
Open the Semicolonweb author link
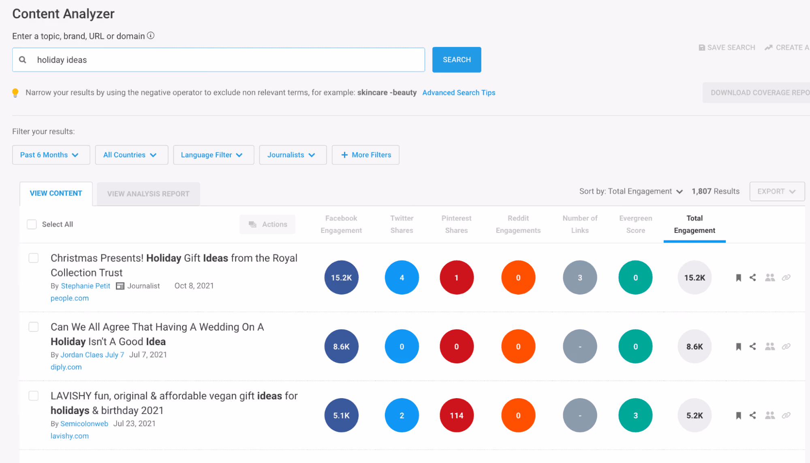(x=84, y=424)
